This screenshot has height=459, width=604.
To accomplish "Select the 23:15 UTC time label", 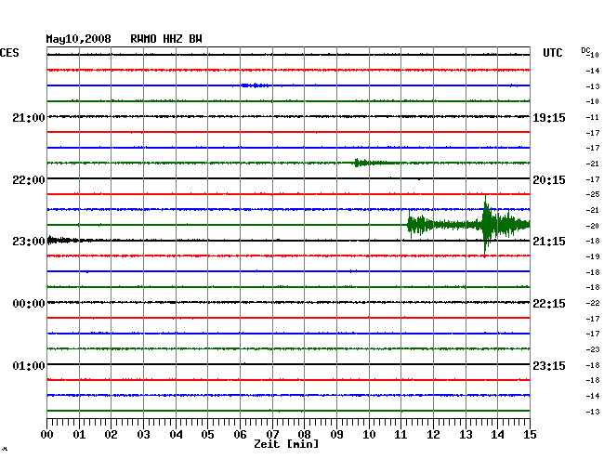I will pos(549,365).
